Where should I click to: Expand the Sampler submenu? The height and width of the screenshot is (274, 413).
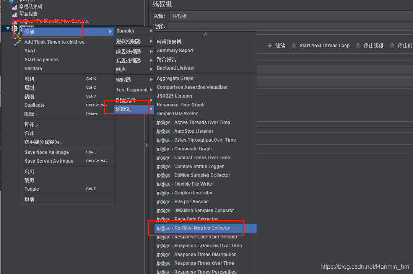pyautogui.click(x=134, y=31)
